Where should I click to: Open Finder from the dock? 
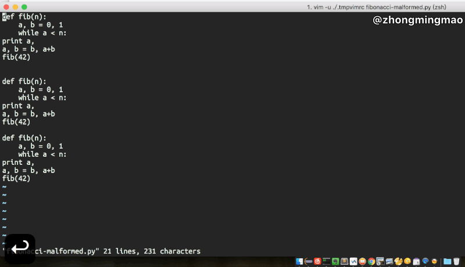click(x=299, y=261)
